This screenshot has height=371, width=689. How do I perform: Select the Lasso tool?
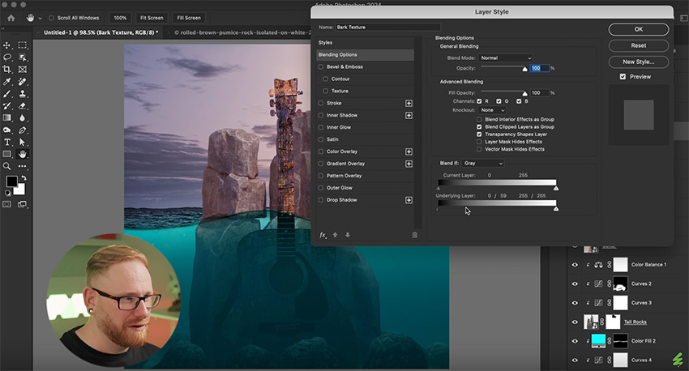pos(7,58)
